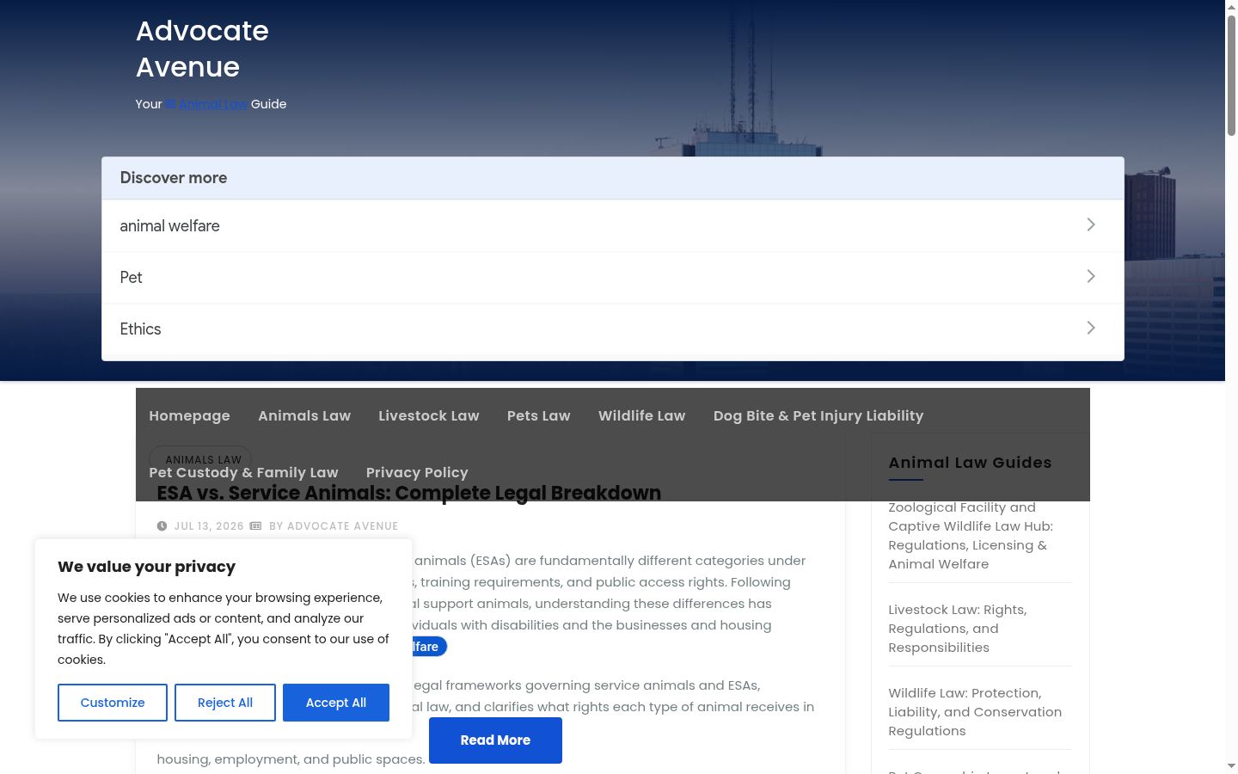Click the scrollbar down arrow
The height and width of the screenshot is (774, 1238).
coord(1231,766)
